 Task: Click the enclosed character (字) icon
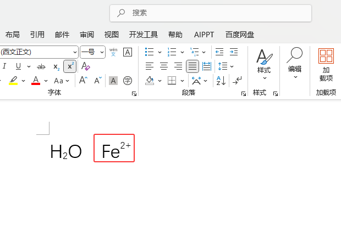[x=128, y=81]
